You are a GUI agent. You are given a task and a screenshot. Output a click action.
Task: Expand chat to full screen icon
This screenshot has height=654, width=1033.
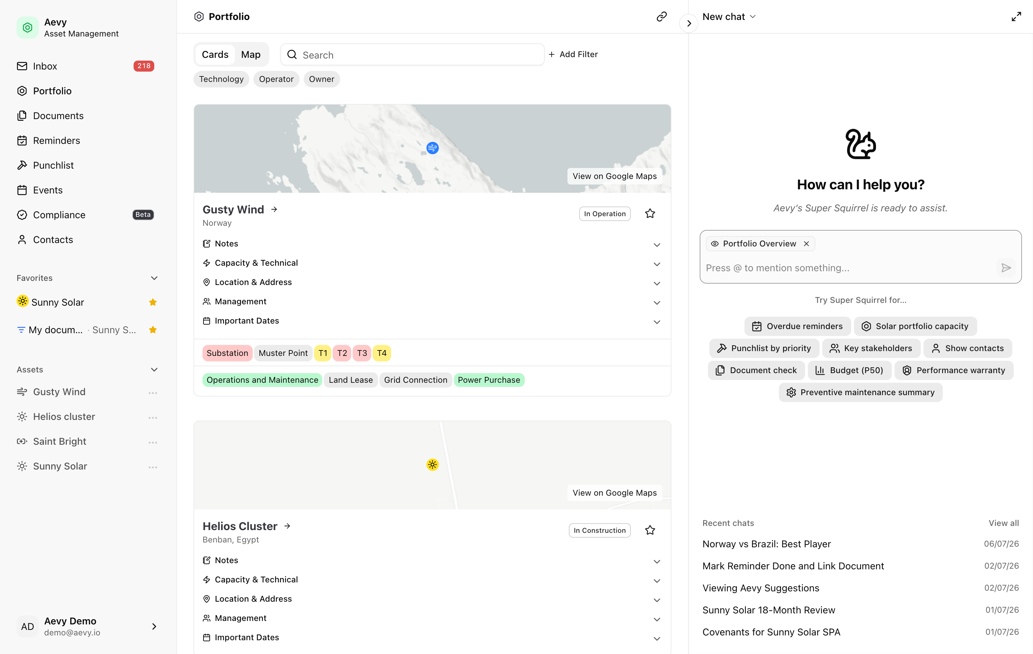1016,17
